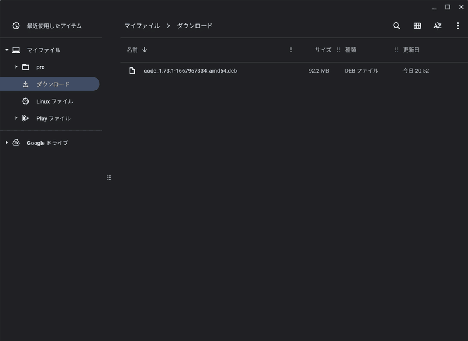
Task: Click the column grip before 更新日
Action: click(396, 50)
